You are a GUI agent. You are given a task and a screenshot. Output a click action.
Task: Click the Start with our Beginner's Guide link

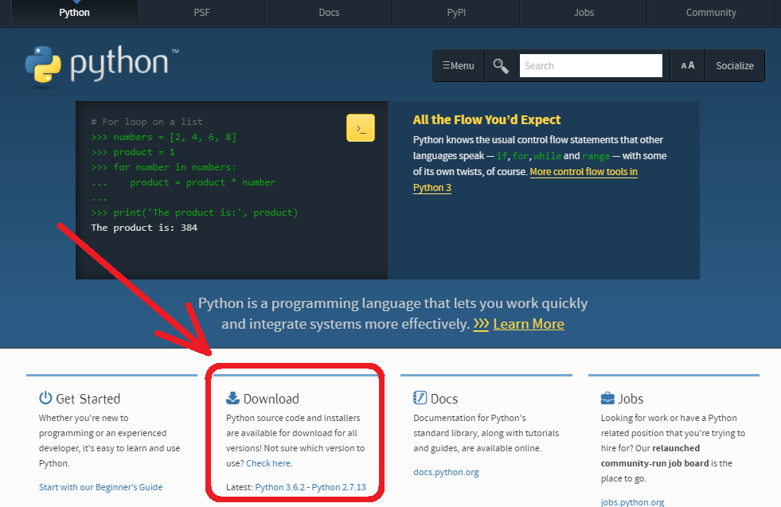(x=100, y=486)
